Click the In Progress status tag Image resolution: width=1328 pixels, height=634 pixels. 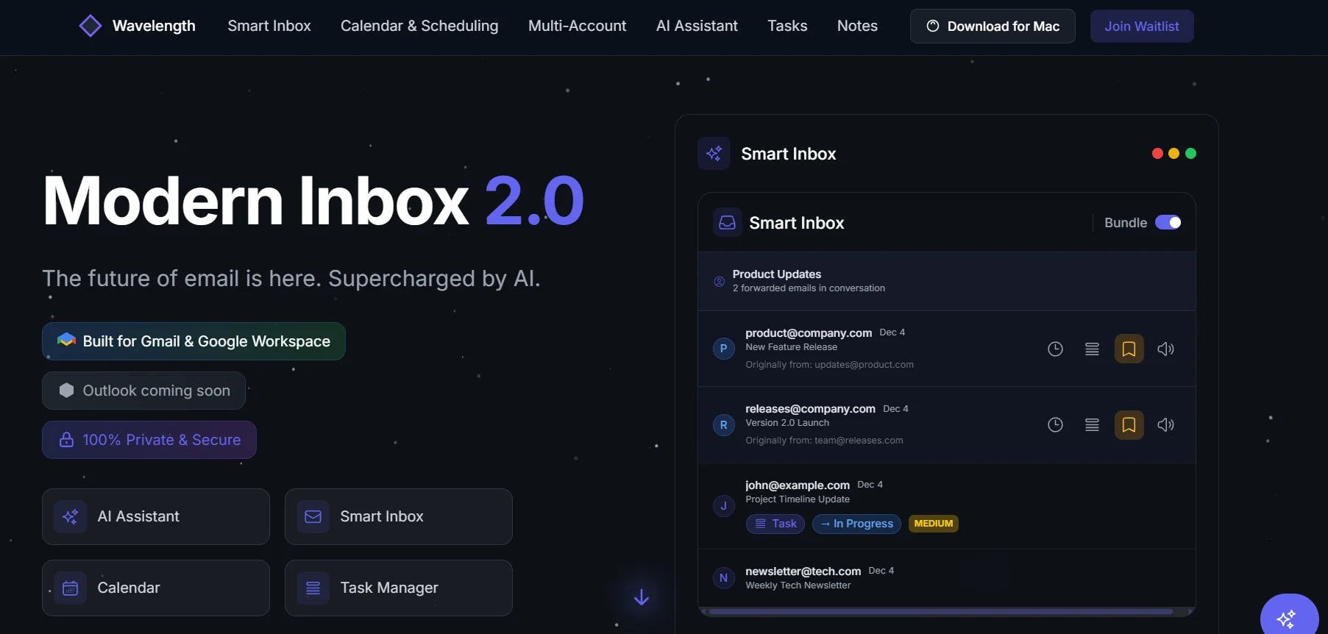856,524
